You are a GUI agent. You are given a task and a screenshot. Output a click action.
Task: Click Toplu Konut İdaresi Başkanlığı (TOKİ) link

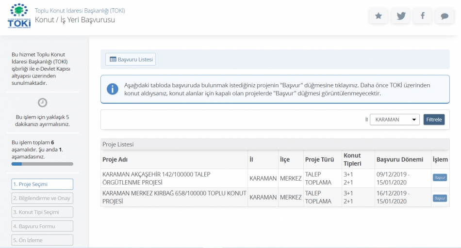80,11
